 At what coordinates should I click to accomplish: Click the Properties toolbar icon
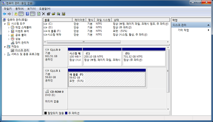click(48, 14)
